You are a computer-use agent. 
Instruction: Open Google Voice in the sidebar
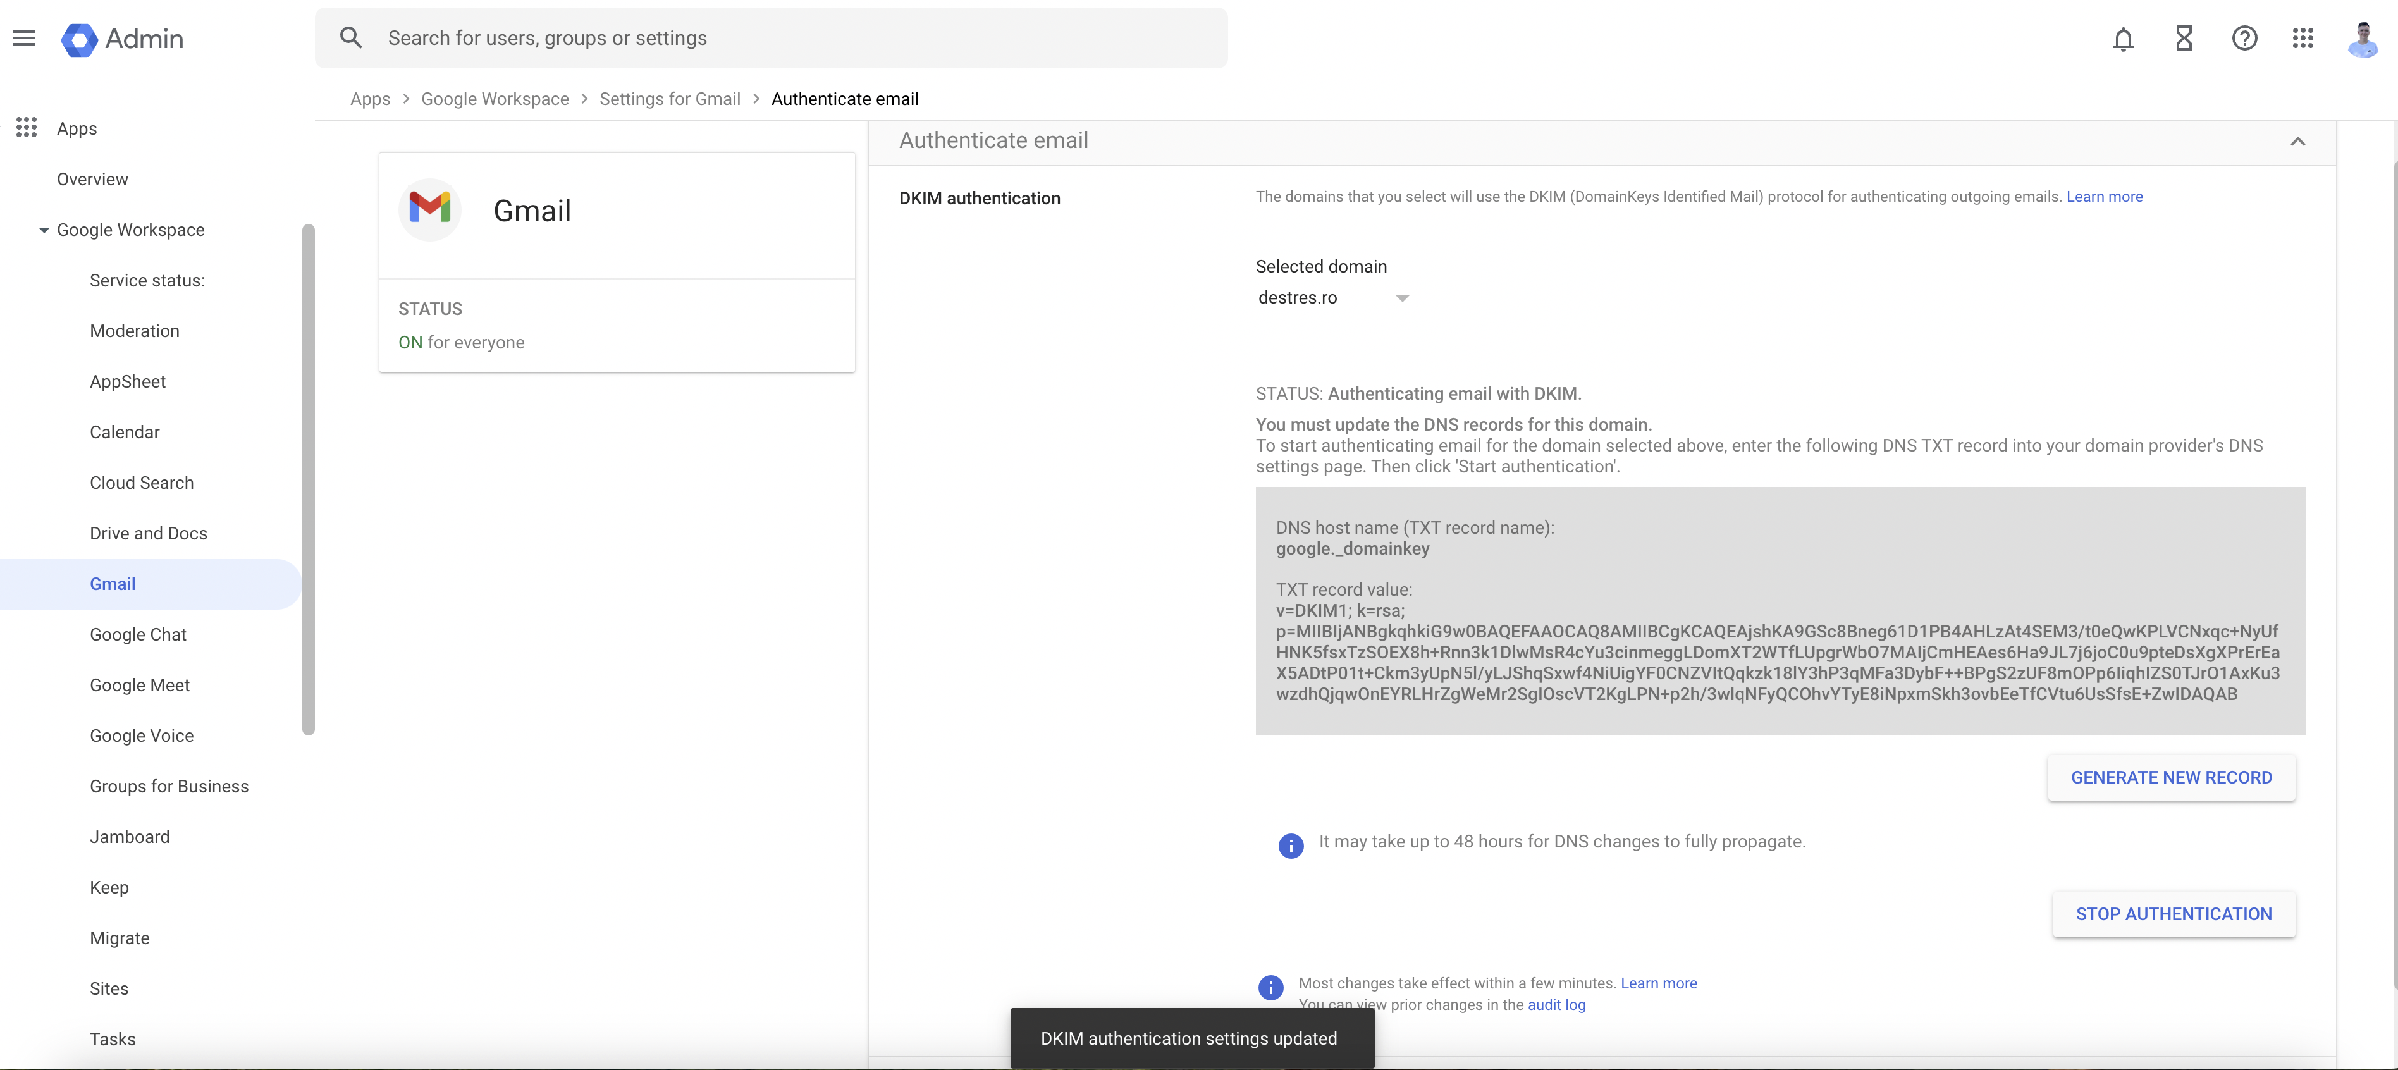tap(142, 735)
